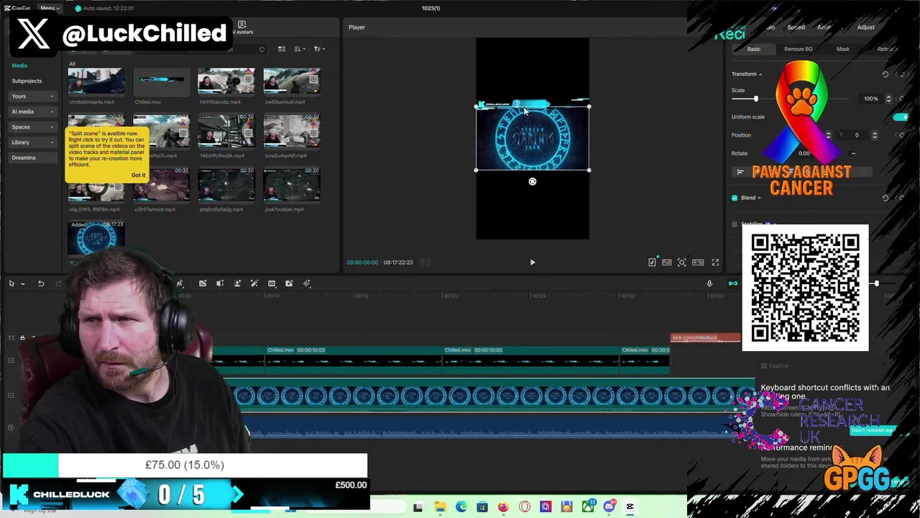This screenshot has width=920, height=518.
Task: Open the sort order dropdown in media panel
Action: pyautogui.click(x=299, y=49)
